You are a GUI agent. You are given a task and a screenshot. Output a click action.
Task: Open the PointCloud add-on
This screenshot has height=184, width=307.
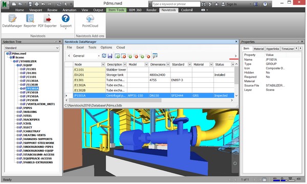coord(90,21)
